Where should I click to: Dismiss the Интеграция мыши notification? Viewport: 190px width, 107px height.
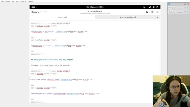(187, 8)
